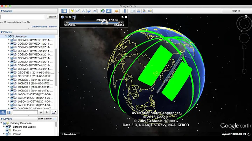
Task: Uncheck IKONOS 2 [2014-06-01T13 checkbox
Action: click(x=12, y=90)
